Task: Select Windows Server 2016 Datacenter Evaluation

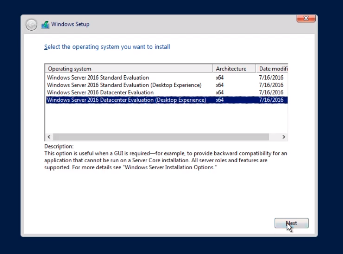Action: (100, 93)
